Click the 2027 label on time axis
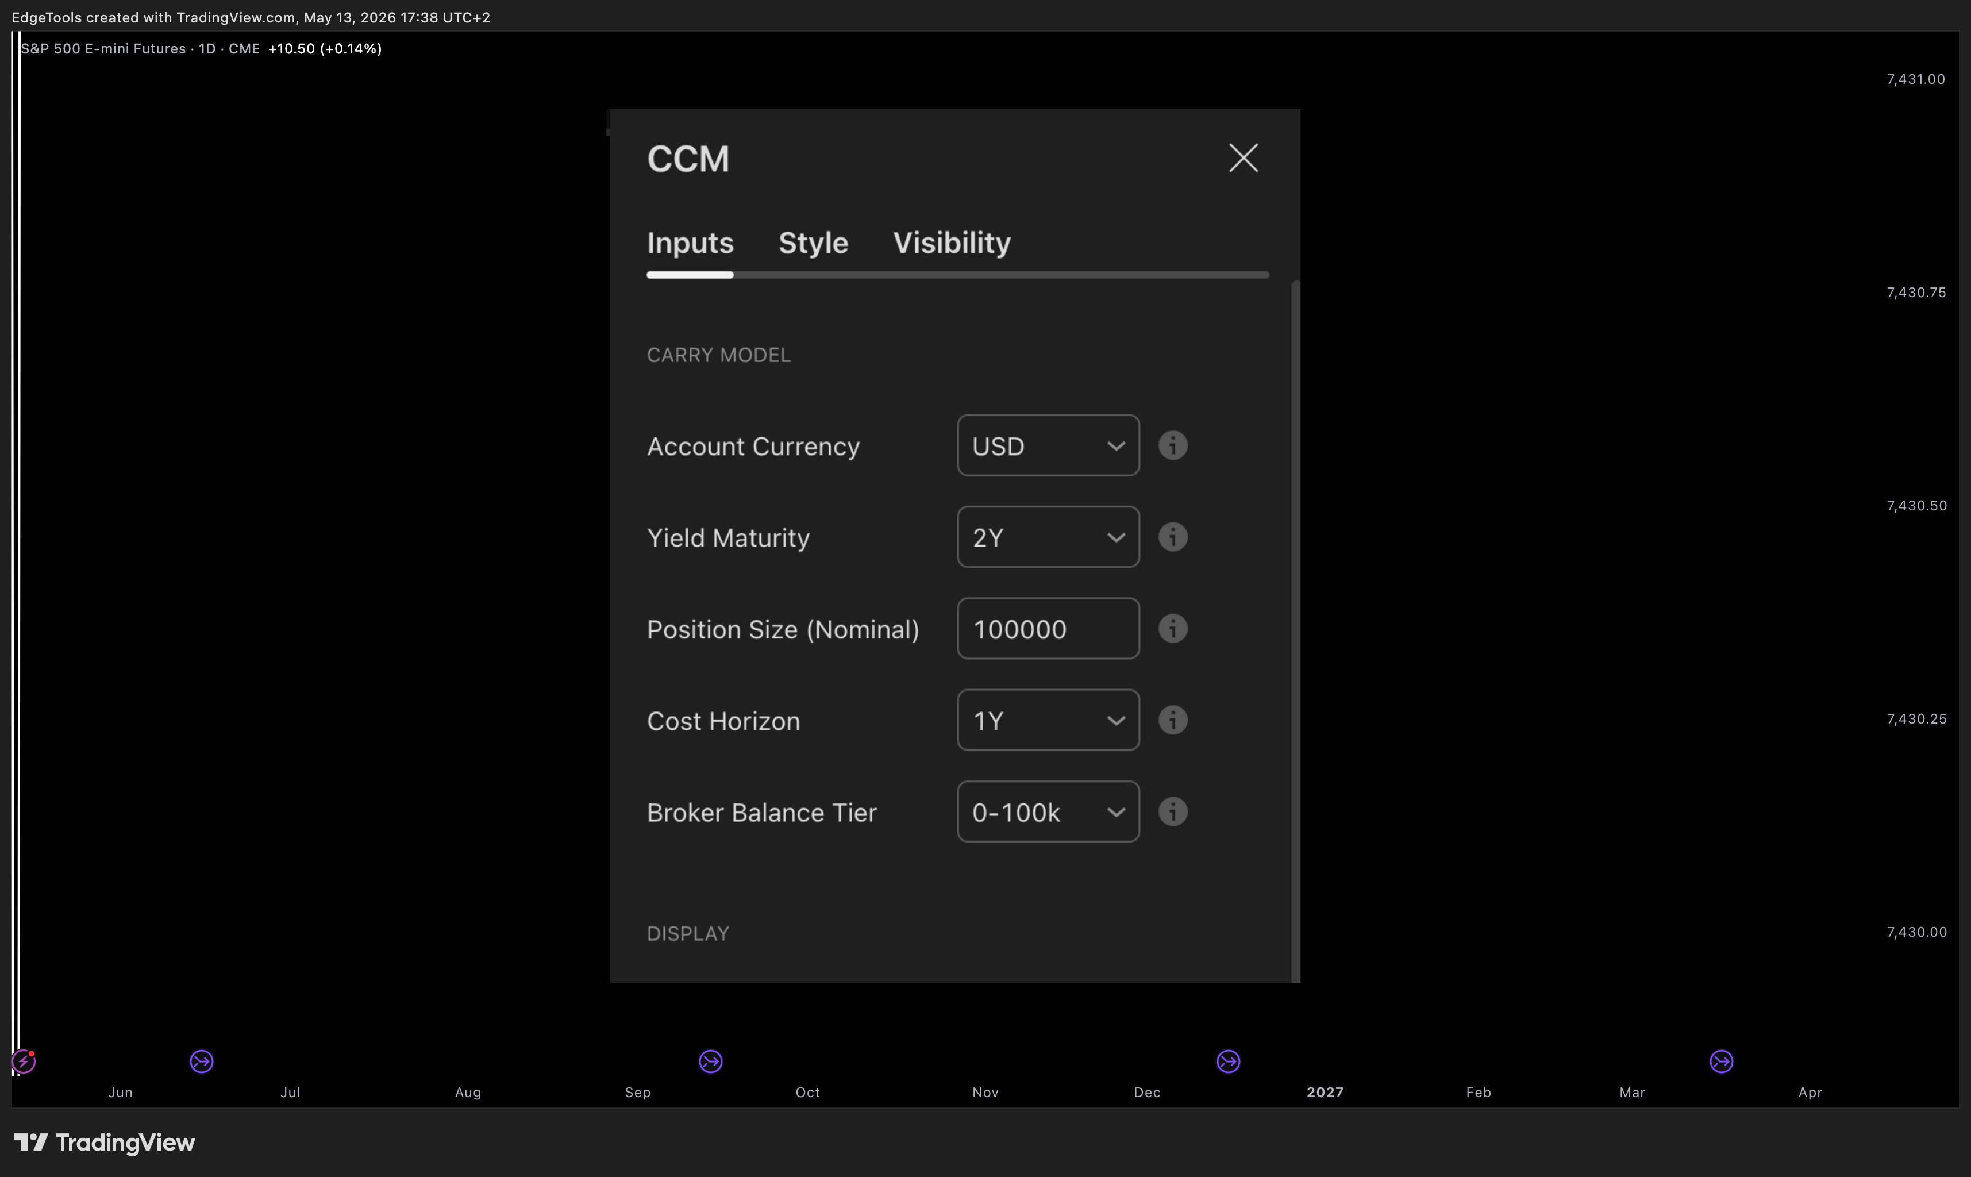The image size is (1971, 1177). click(x=1325, y=1092)
